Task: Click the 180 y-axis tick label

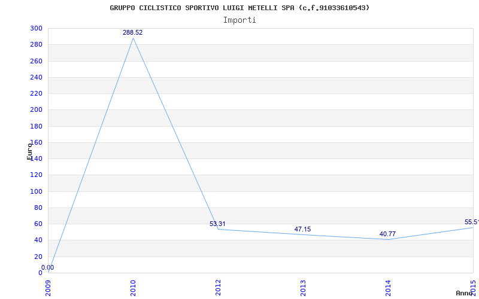Action: (x=36, y=126)
